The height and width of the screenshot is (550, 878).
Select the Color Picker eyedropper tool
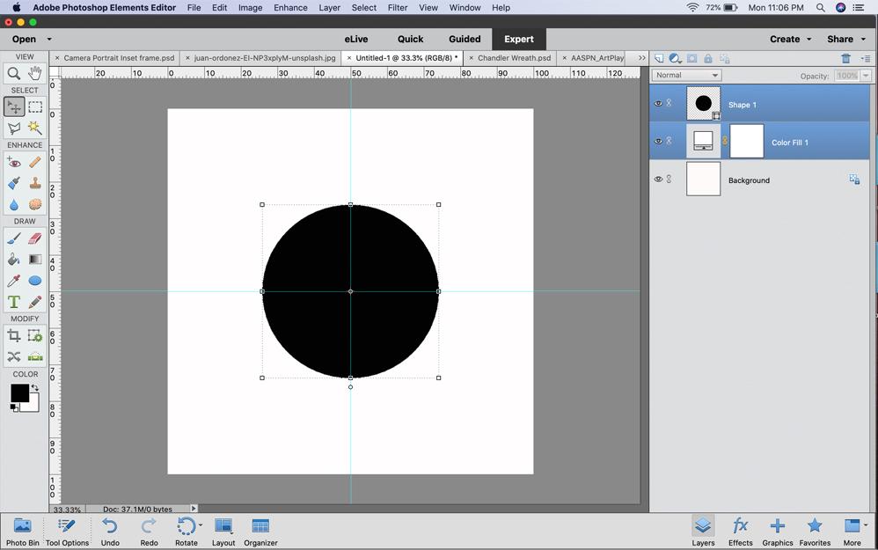point(14,281)
